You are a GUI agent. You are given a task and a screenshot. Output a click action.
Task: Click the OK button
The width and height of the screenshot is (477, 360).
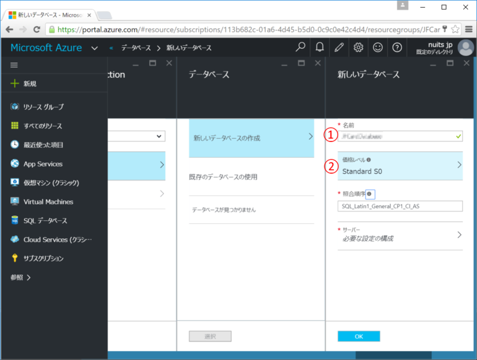359,336
